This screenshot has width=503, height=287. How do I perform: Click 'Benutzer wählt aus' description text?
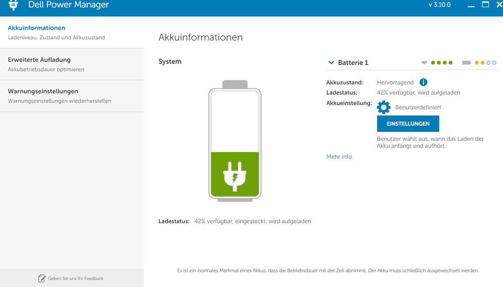pos(430,142)
